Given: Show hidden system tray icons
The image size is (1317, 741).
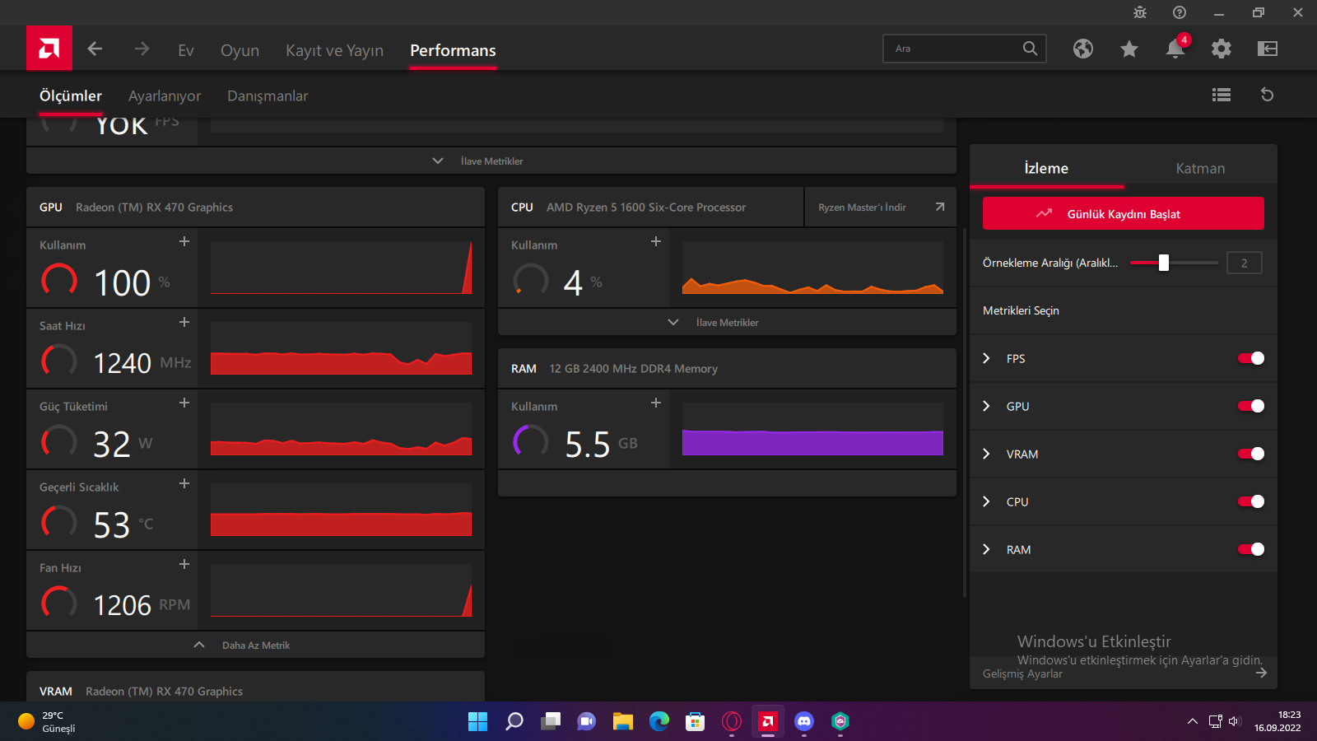Looking at the screenshot, I should pyautogui.click(x=1193, y=722).
